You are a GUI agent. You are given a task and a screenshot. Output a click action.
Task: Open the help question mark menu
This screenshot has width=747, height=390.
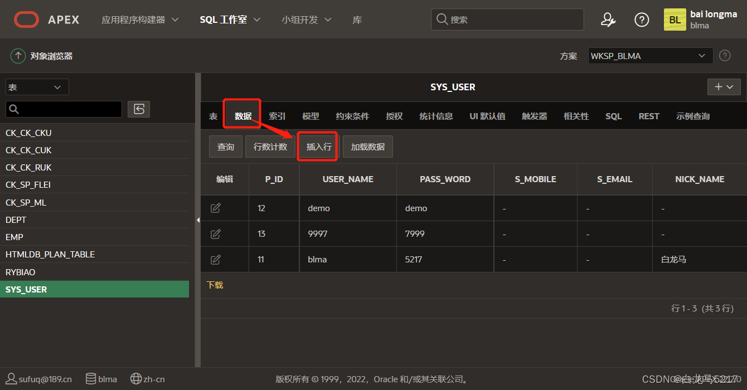tap(642, 19)
